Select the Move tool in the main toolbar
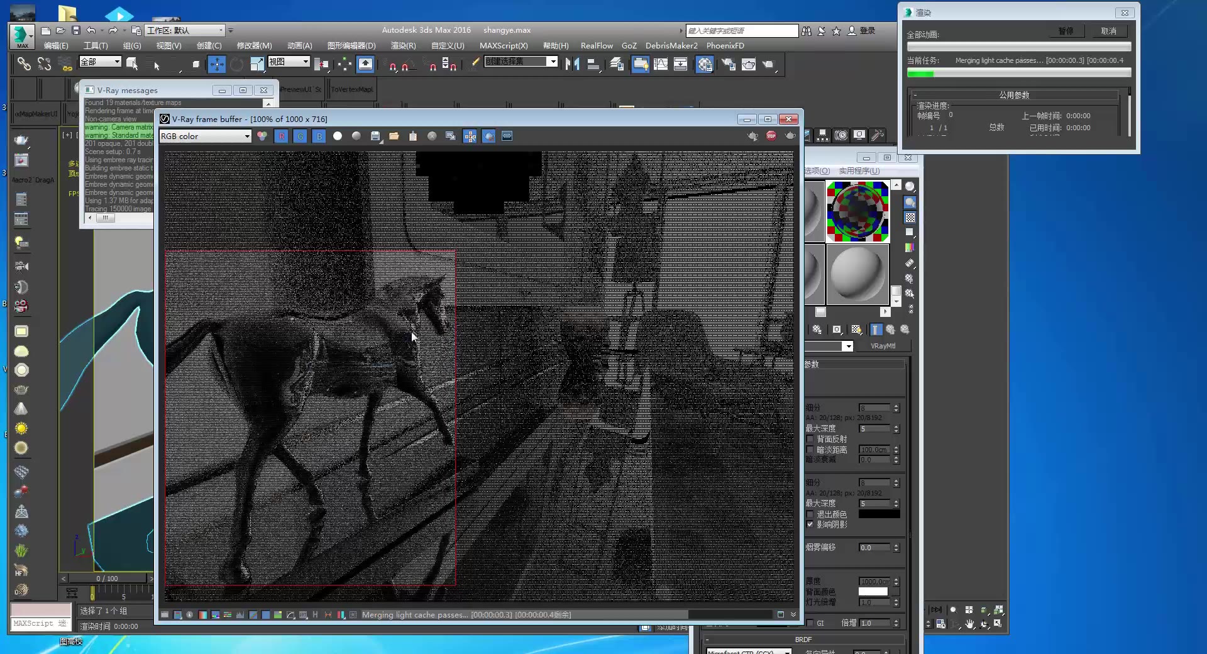Viewport: 1207px width, 654px height. tap(217, 64)
